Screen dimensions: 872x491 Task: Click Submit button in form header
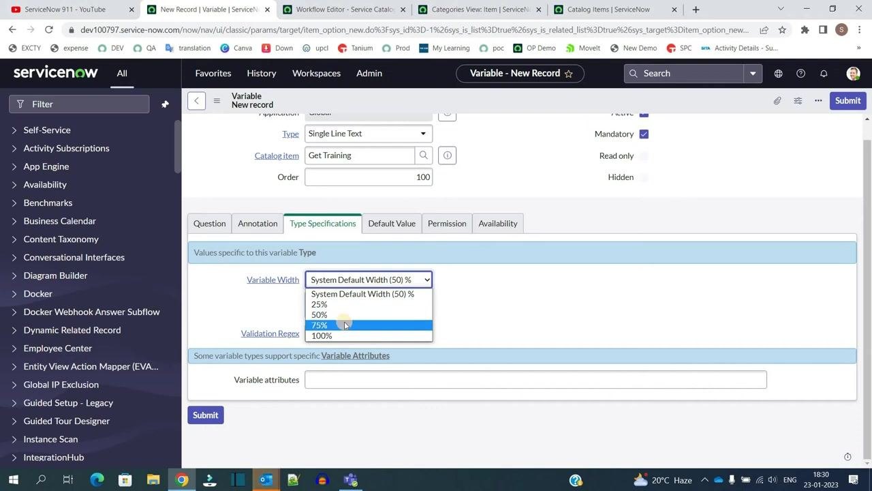pyautogui.click(x=847, y=101)
